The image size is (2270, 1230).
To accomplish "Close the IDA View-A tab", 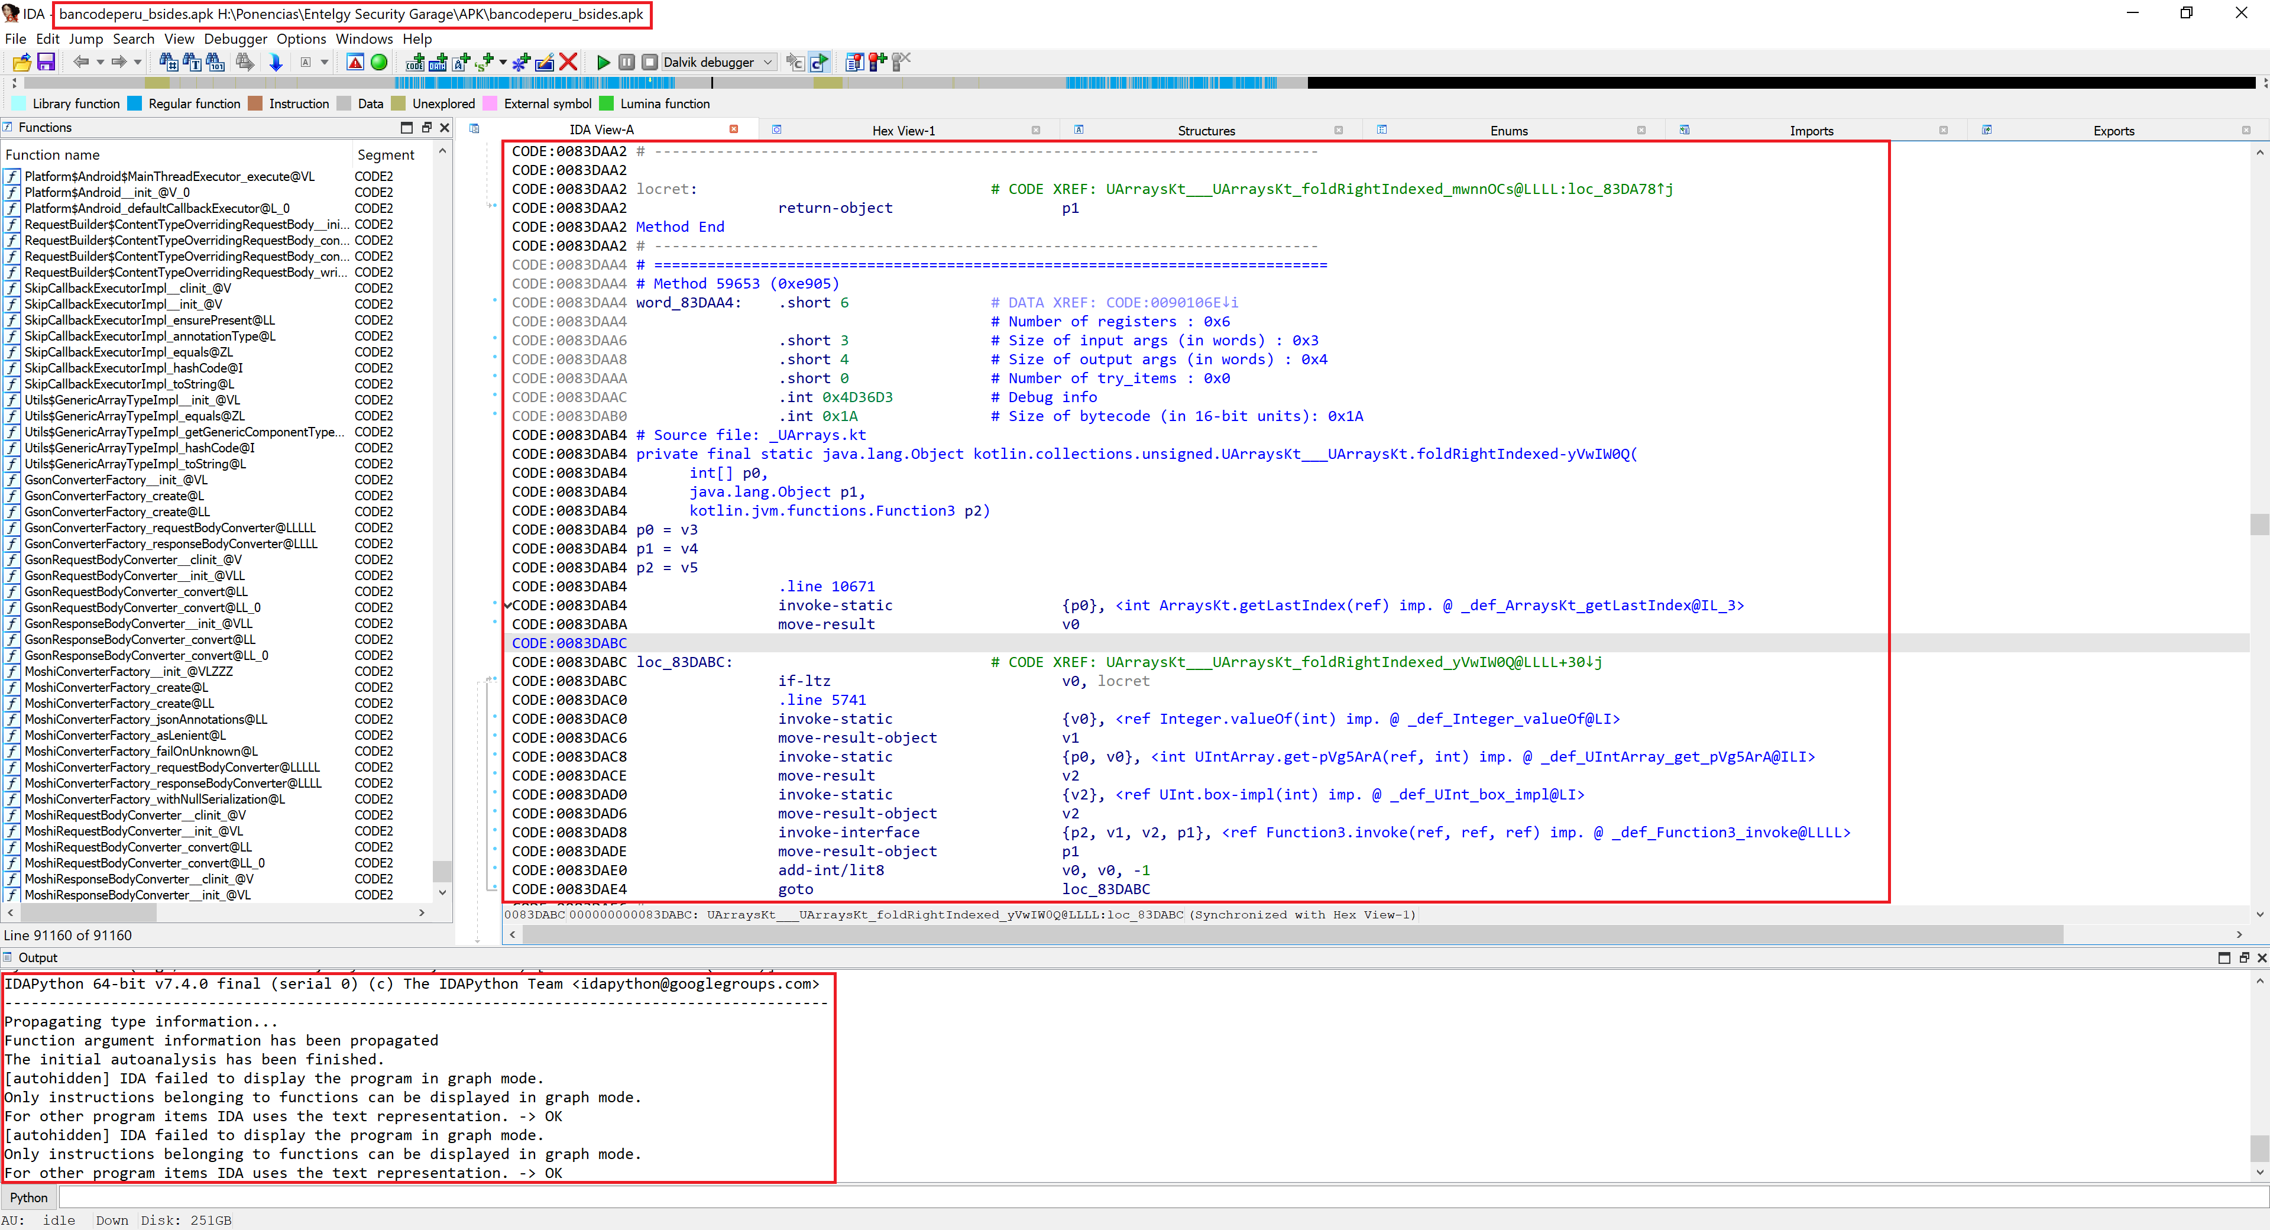I will 733,130.
